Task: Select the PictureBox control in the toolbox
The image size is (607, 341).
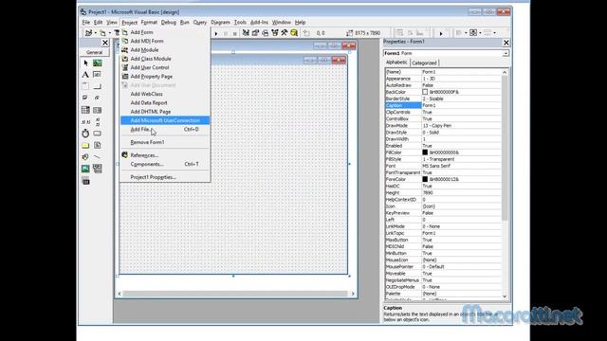Action: point(97,63)
